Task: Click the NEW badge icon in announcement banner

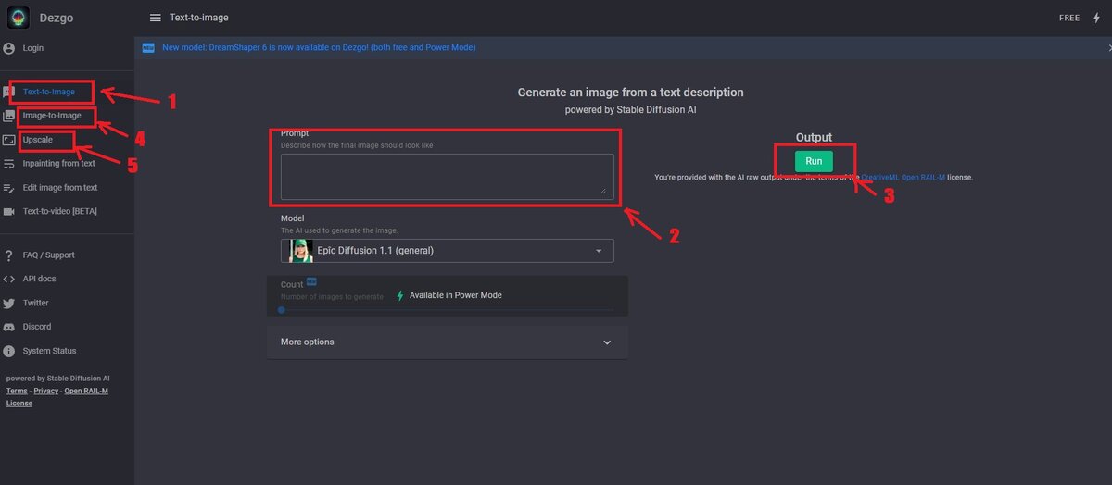Action: (x=148, y=47)
